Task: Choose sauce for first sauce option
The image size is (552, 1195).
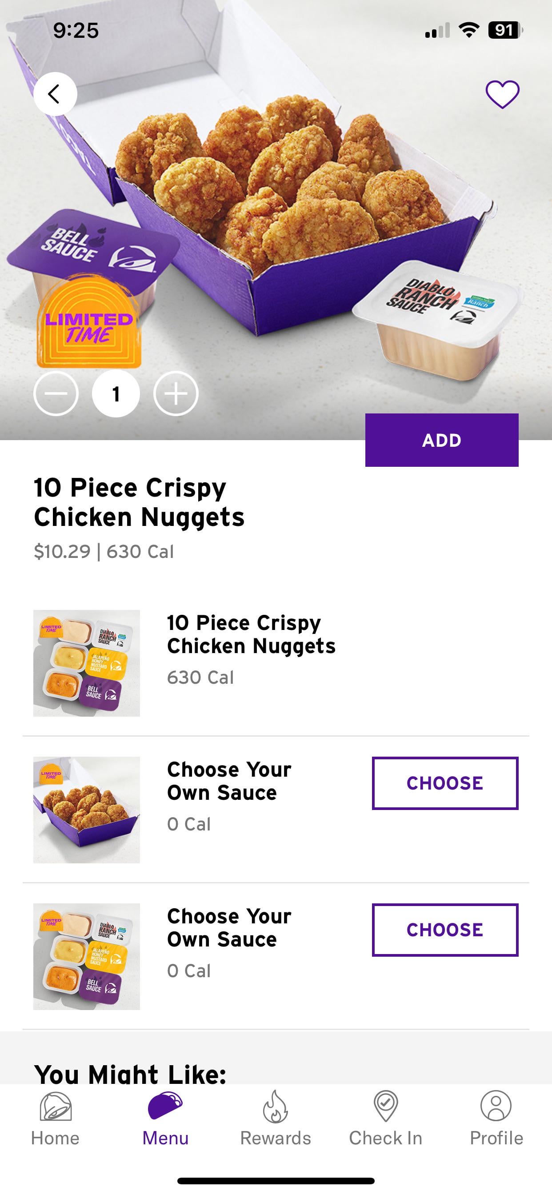Action: [x=444, y=783]
